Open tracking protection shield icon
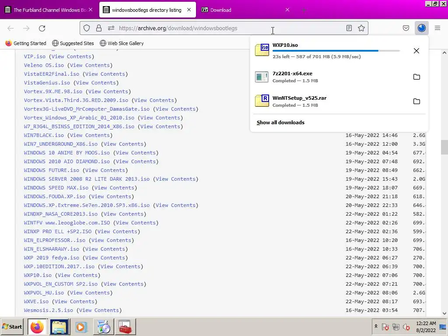Screen dimensions: 448x336 tap(87, 28)
